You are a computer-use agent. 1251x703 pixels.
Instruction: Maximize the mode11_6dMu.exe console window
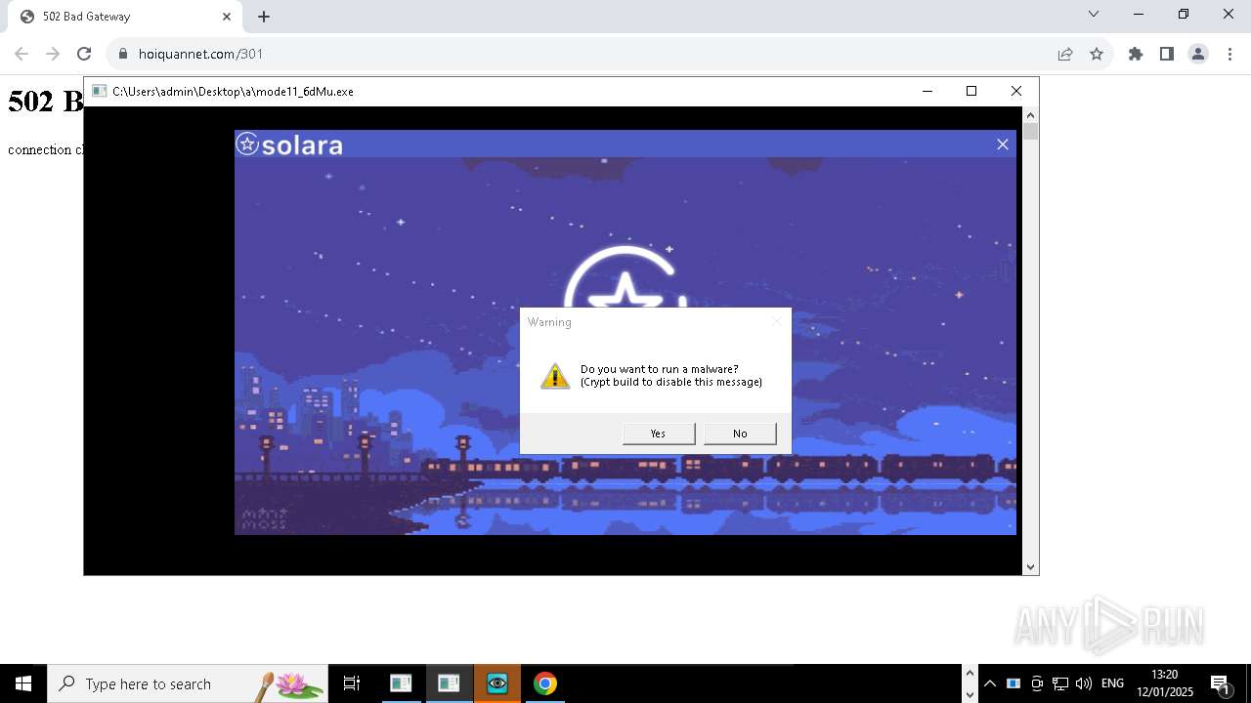pos(971,91)
